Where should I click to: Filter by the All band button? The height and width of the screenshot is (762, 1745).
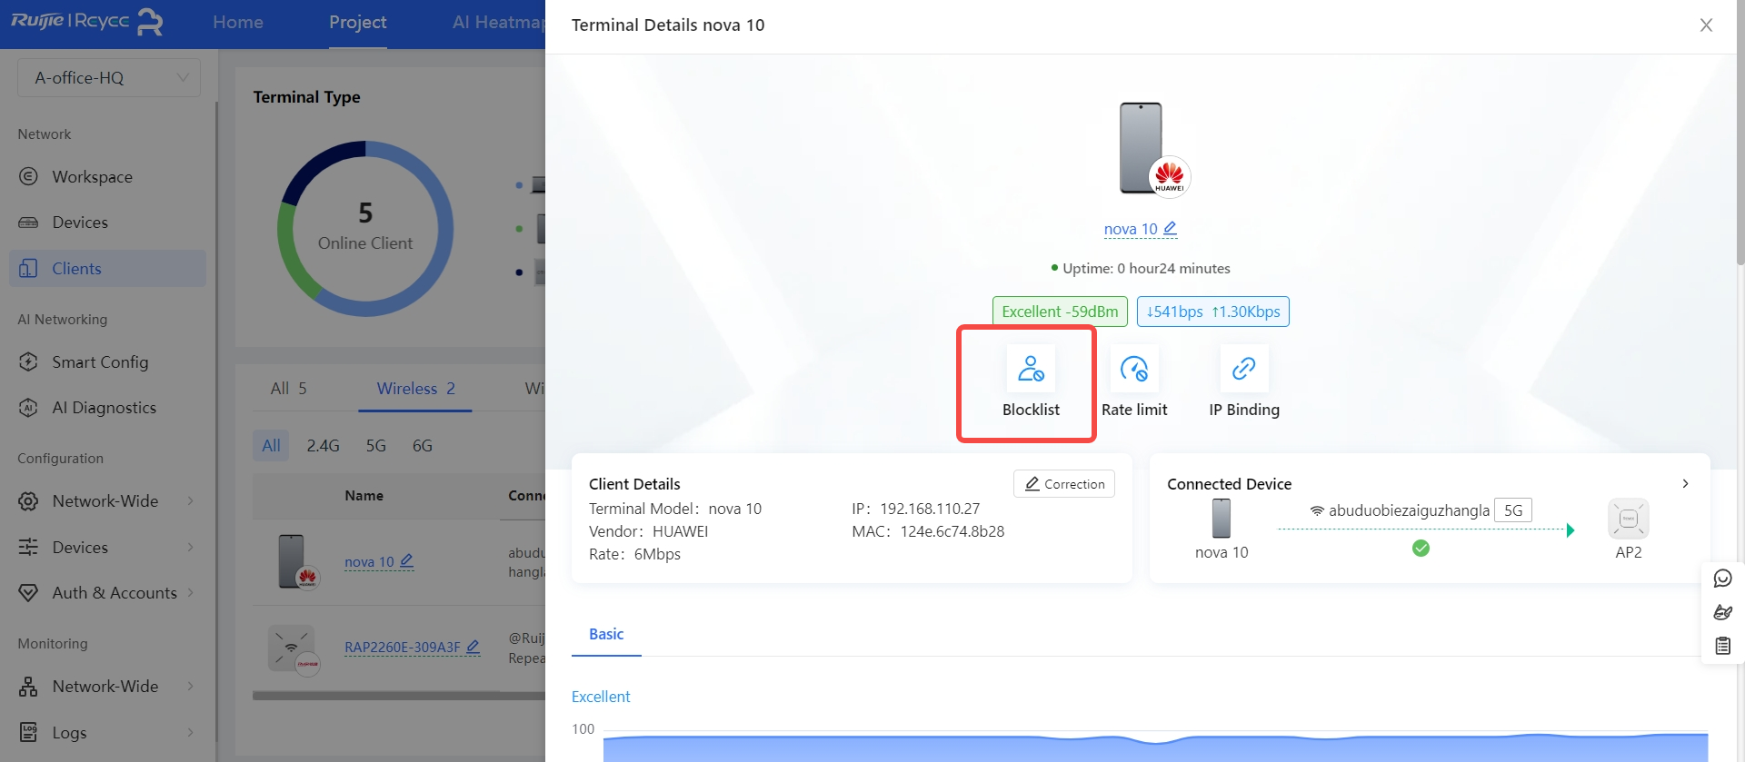click(271, 446)
